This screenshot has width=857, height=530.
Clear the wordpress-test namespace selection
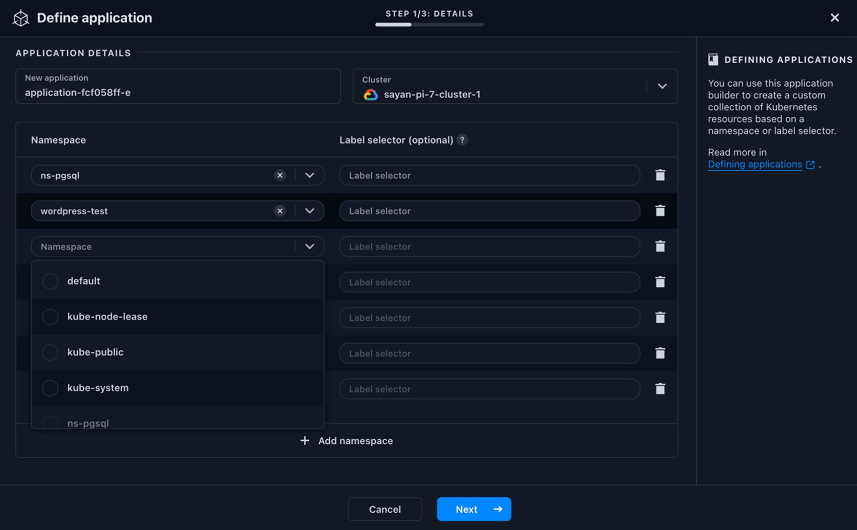280,211
